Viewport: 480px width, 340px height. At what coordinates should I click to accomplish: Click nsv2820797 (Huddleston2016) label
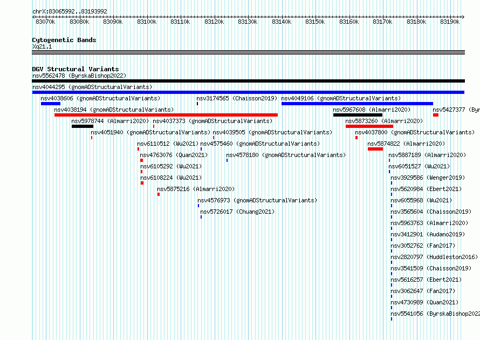[x=434, y=257]
